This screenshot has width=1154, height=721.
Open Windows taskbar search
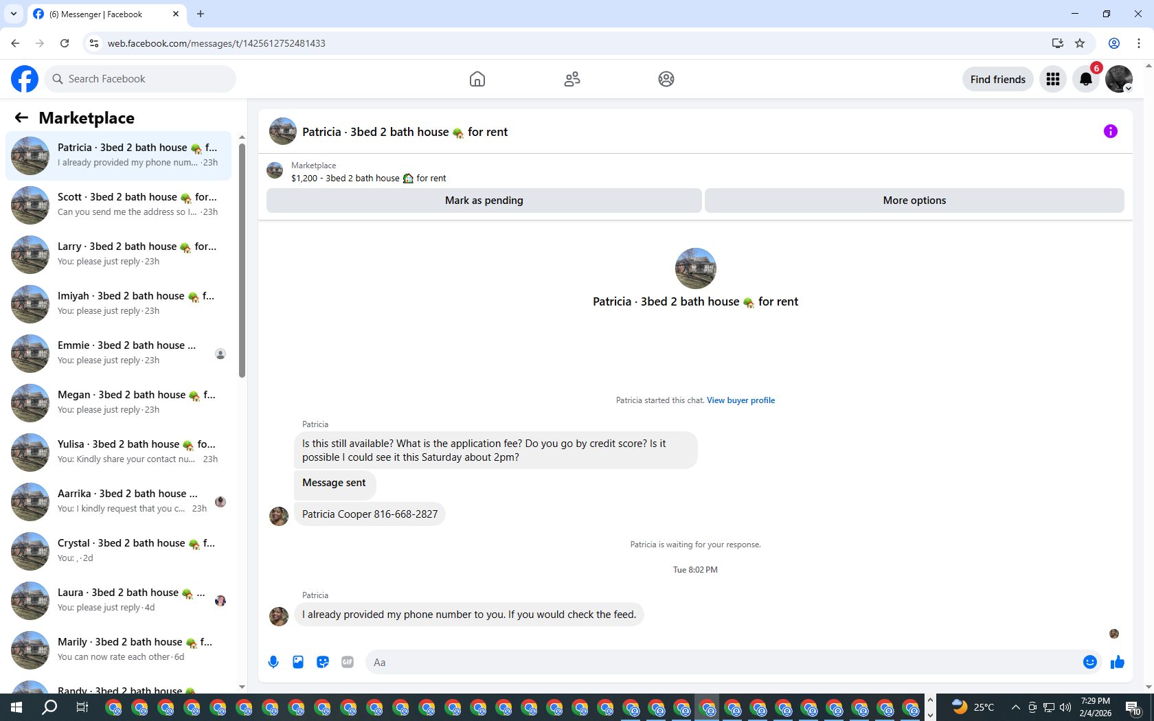[x=49, y=707]
